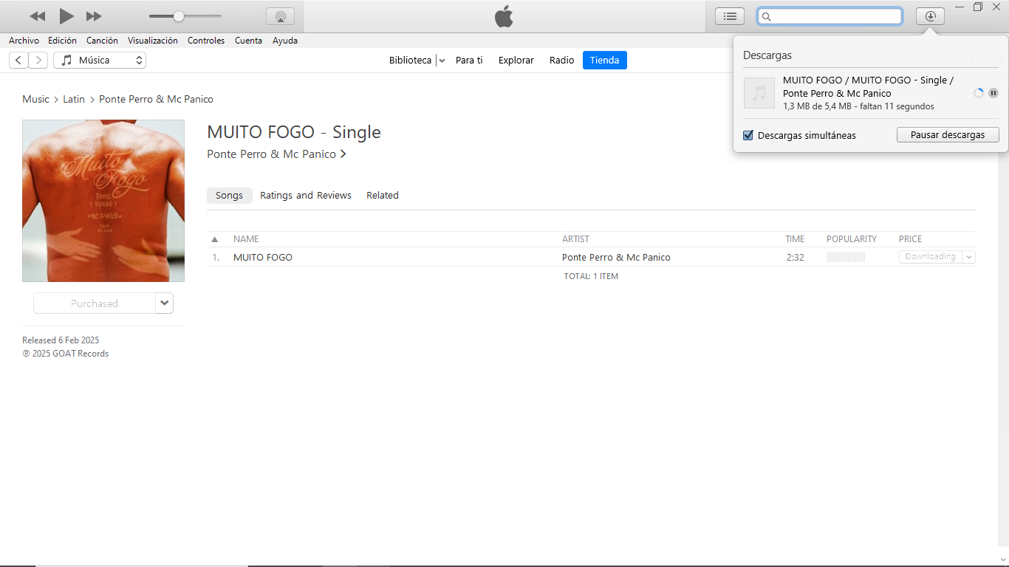The width and height of the screenshot is (1009, 567).
Task: Click the popularity bar for MUITO FOGO
Action: point(846,257)
